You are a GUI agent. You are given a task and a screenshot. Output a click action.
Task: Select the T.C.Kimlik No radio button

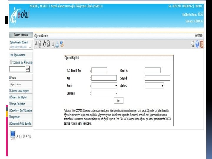[11, 62]
